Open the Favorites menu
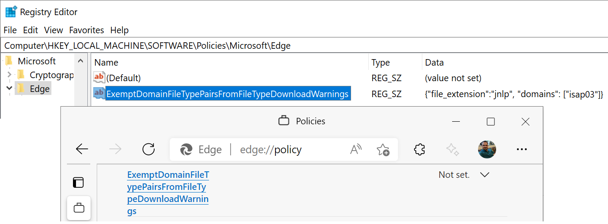The height and width of the screenshot is (224, 608). click(86, 30)
